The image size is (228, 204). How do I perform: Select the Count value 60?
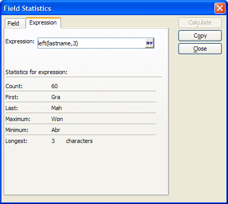(x=54, y=86)
